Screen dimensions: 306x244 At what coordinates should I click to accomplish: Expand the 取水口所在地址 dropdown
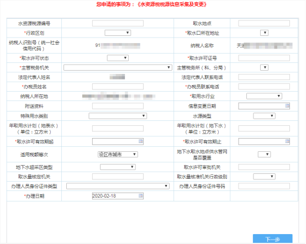(264, 33)
